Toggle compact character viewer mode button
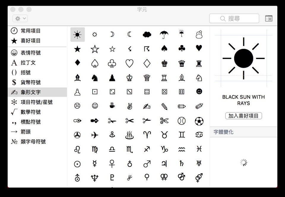Image resolution: width=285 pixels, height=197 pixels. pos(268,19)
